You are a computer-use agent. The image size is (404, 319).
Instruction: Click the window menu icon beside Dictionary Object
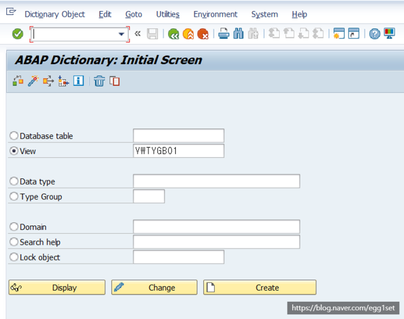[x=11, y=12]
